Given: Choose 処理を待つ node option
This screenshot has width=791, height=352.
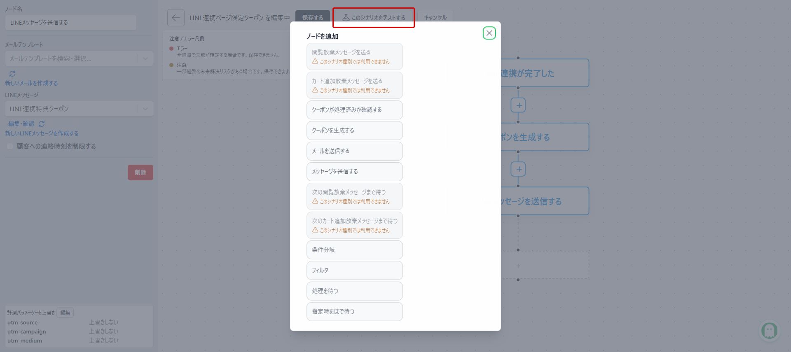Looking at the screenshot, I should pos(354,291).
